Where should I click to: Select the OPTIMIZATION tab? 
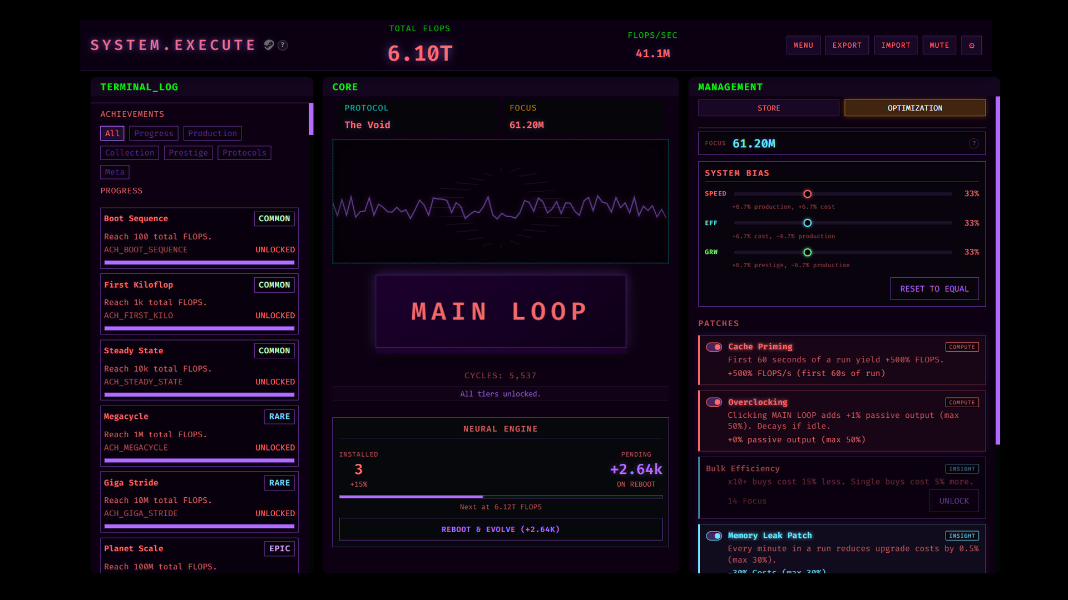914,108
